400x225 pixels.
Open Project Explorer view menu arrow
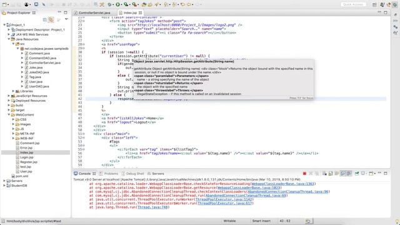[x=66, y=19]
